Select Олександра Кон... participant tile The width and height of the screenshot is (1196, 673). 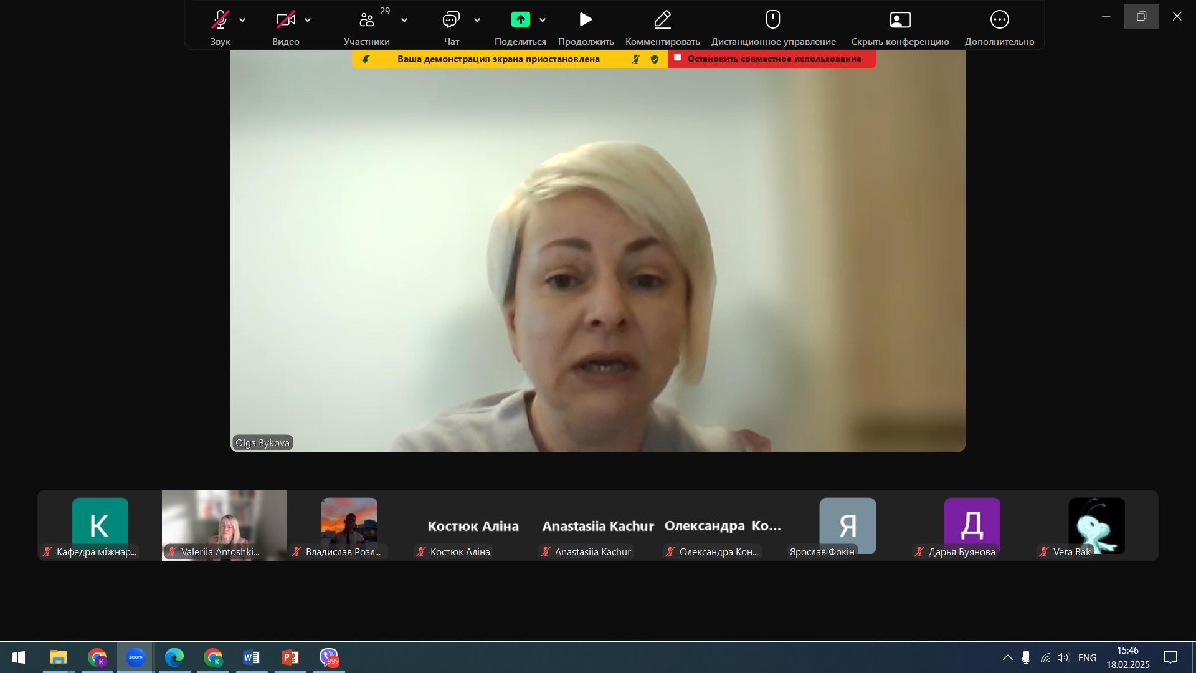(723, 525)
